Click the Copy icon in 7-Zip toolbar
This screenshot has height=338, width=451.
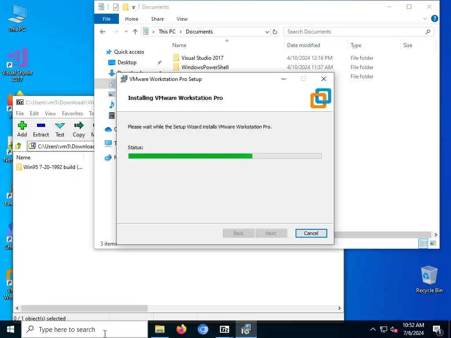tap(78, 129)
